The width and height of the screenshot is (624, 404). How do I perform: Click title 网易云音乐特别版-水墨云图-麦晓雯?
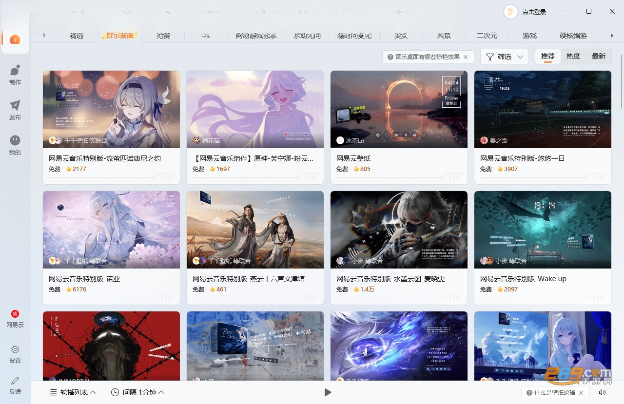pyautogui.click(x=390, y=279)
